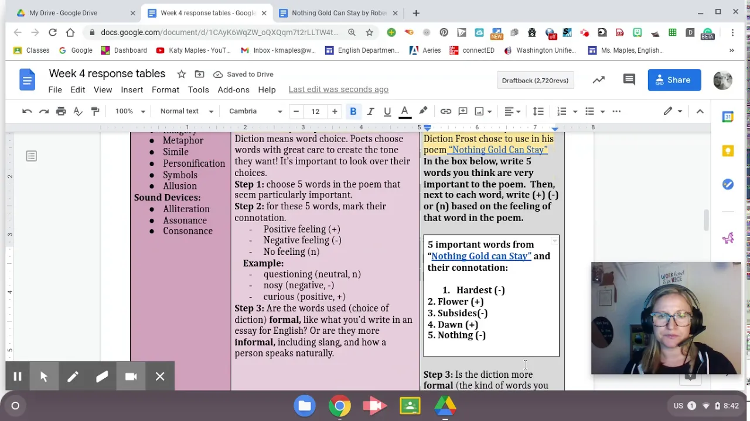Viewport: 750px width, 421px height.
Task: Open the Format menu
Action: point(165,89)
